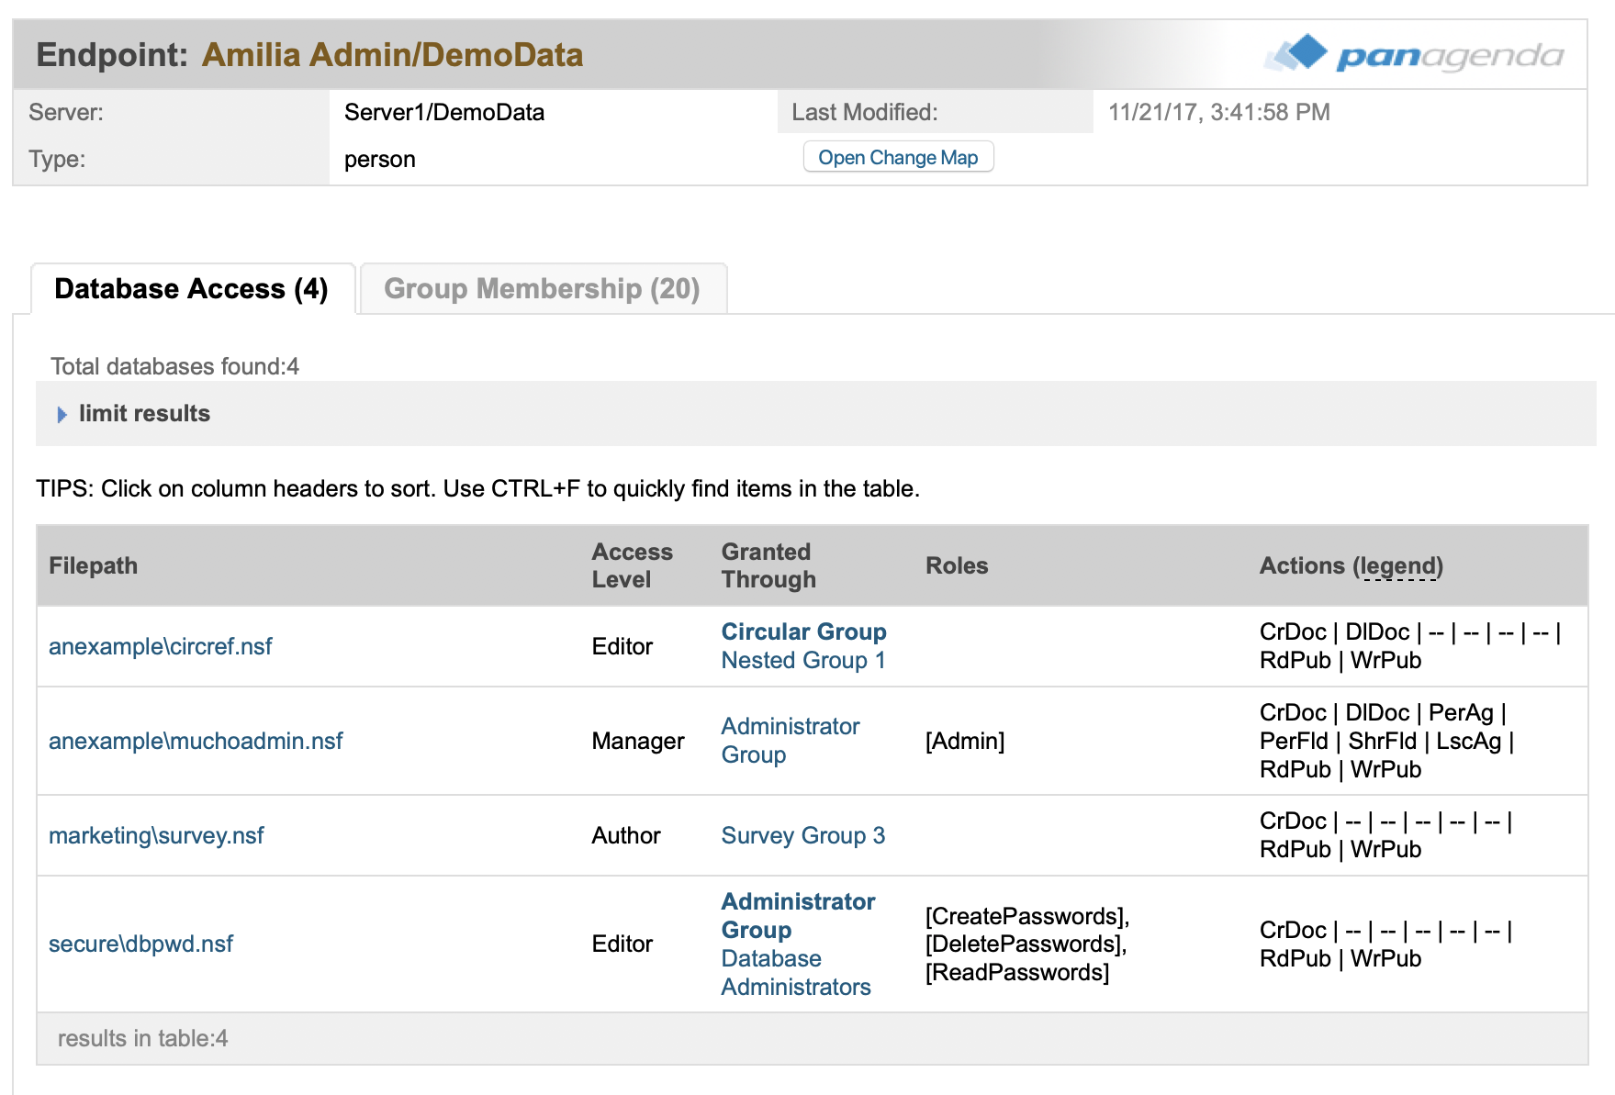The height and width of the screenshot is (1095, 1615).
Task: Sort table by Roles column
Action: [x=956, y=565]
